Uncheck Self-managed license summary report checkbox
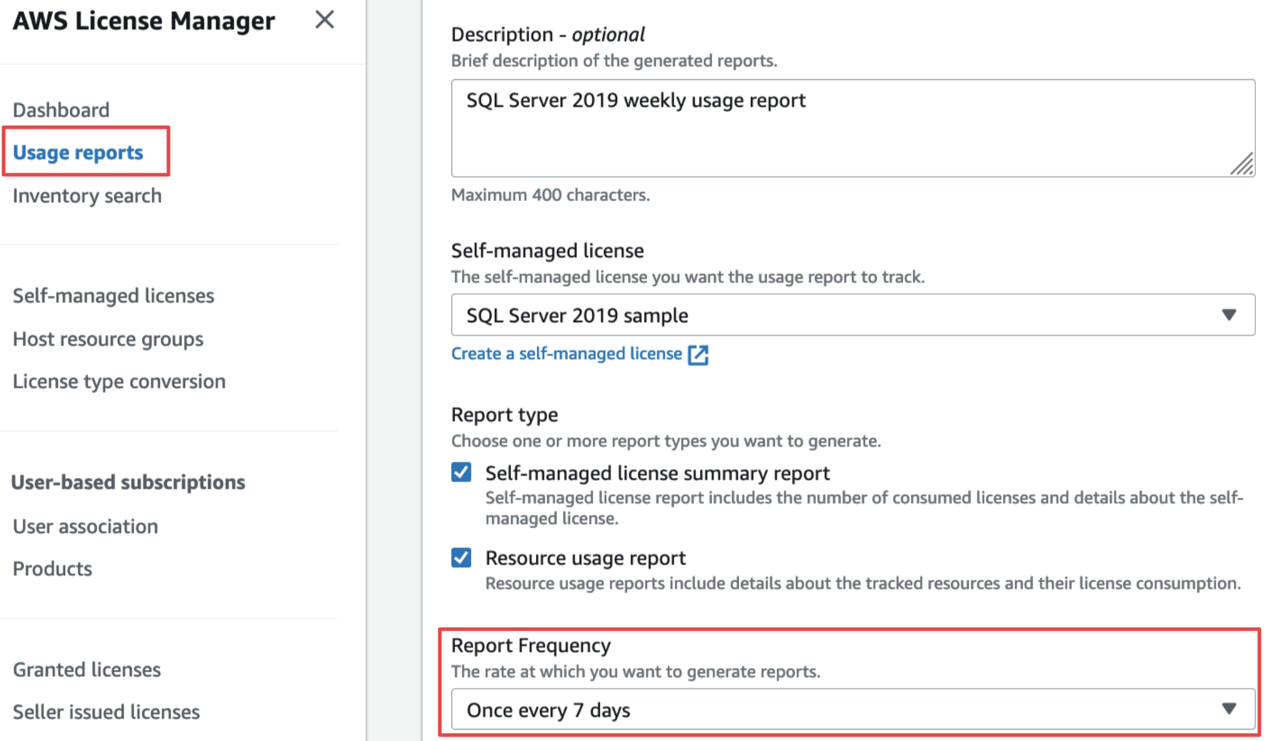 point(462,472)
